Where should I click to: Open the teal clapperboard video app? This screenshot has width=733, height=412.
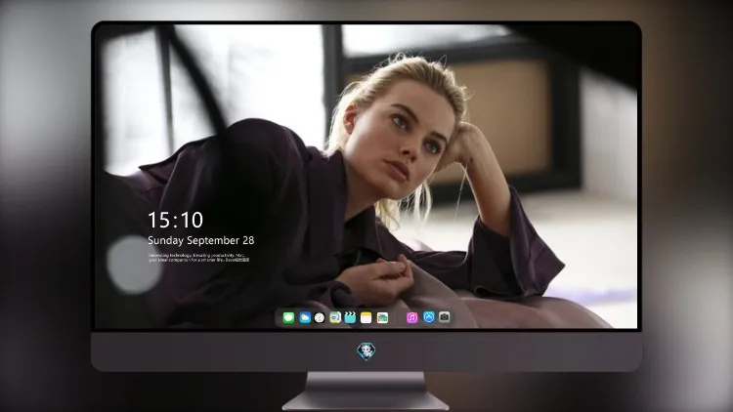pos(350,318)
